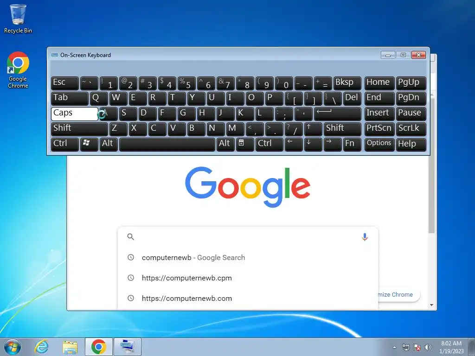Viewport: 475px width, 356px height.
Task: Click the Show desktop strip
Action: [x=472, y=347]
